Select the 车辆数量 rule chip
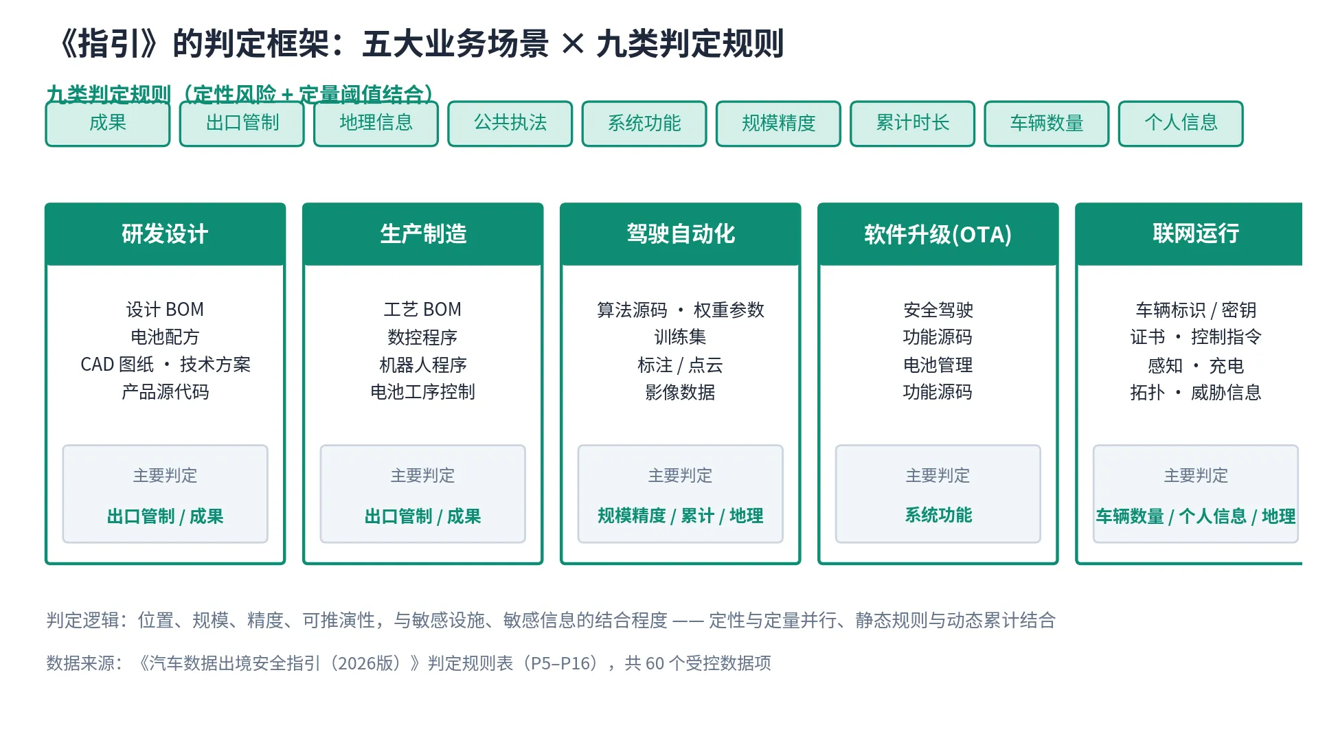 1047,124
